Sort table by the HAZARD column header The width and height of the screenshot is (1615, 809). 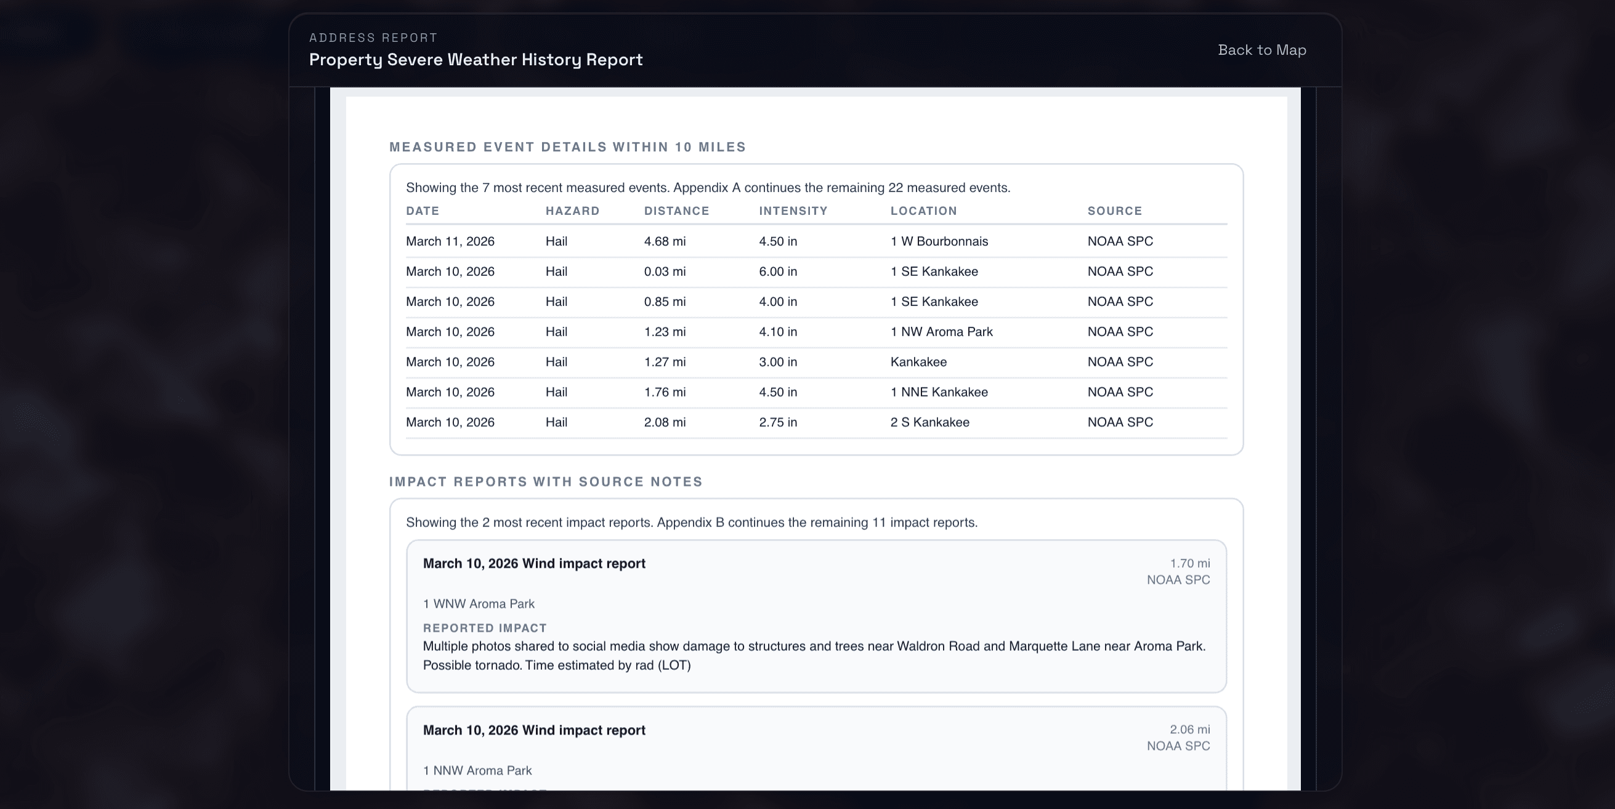[x=572, y=211]
